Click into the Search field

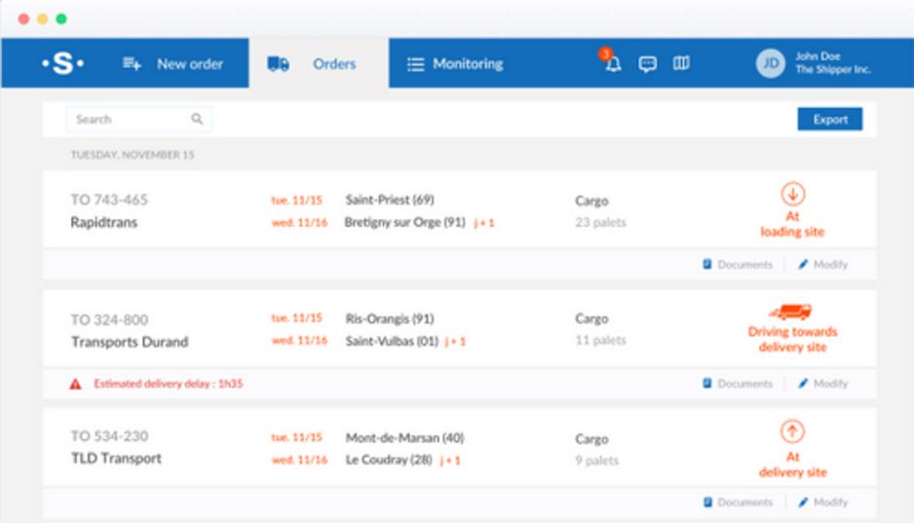[138, 120]
